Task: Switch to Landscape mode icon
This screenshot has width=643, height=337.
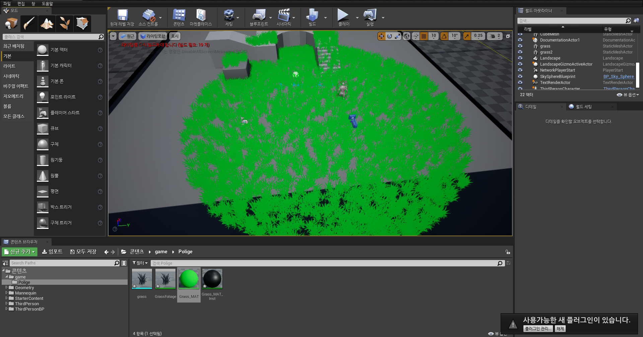Action: [47, 23]
